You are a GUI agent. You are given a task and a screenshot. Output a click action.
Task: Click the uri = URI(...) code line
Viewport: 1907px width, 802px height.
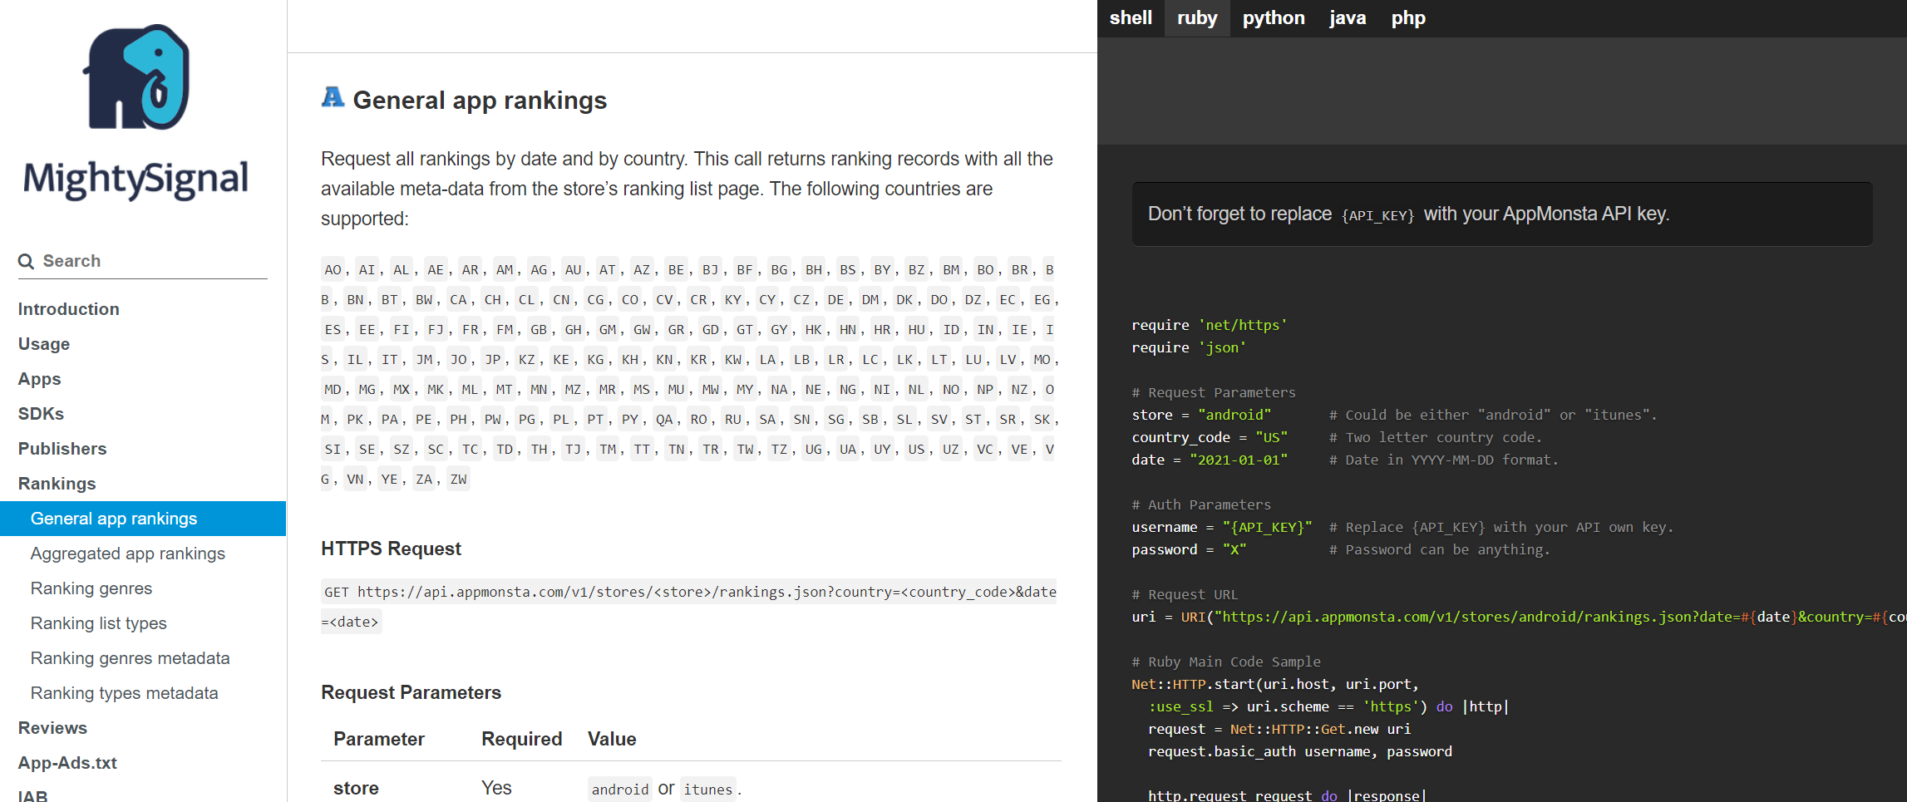tap(1519, 617)
